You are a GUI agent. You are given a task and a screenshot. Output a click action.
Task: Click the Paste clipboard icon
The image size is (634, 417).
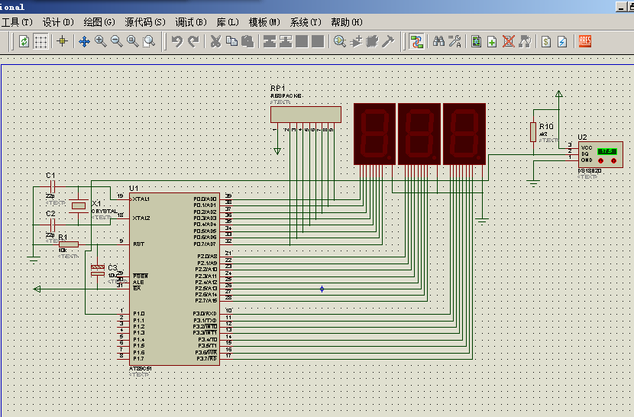click(x=247, y=41)
